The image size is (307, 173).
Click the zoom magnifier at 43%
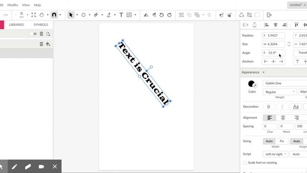22,15
